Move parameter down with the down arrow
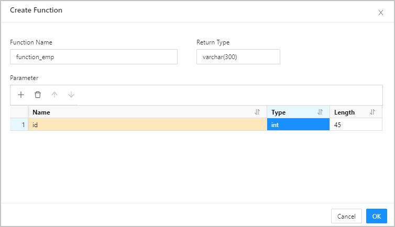This screenshot has height=227, width=395. coord(71,95)
